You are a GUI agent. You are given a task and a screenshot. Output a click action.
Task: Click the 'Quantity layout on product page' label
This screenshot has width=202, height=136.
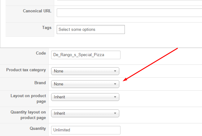tap(28, 115)
